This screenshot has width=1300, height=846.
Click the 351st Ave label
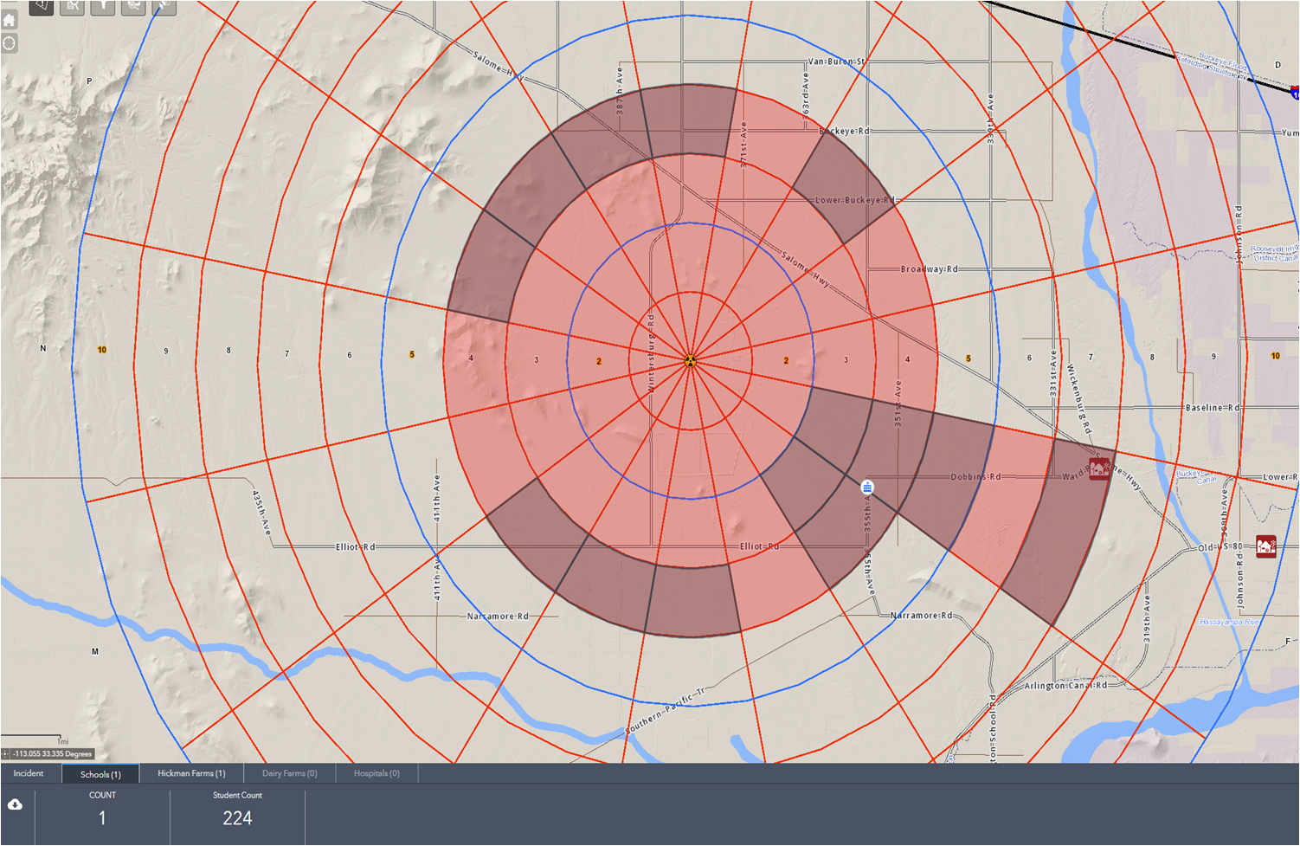(898, 403)
